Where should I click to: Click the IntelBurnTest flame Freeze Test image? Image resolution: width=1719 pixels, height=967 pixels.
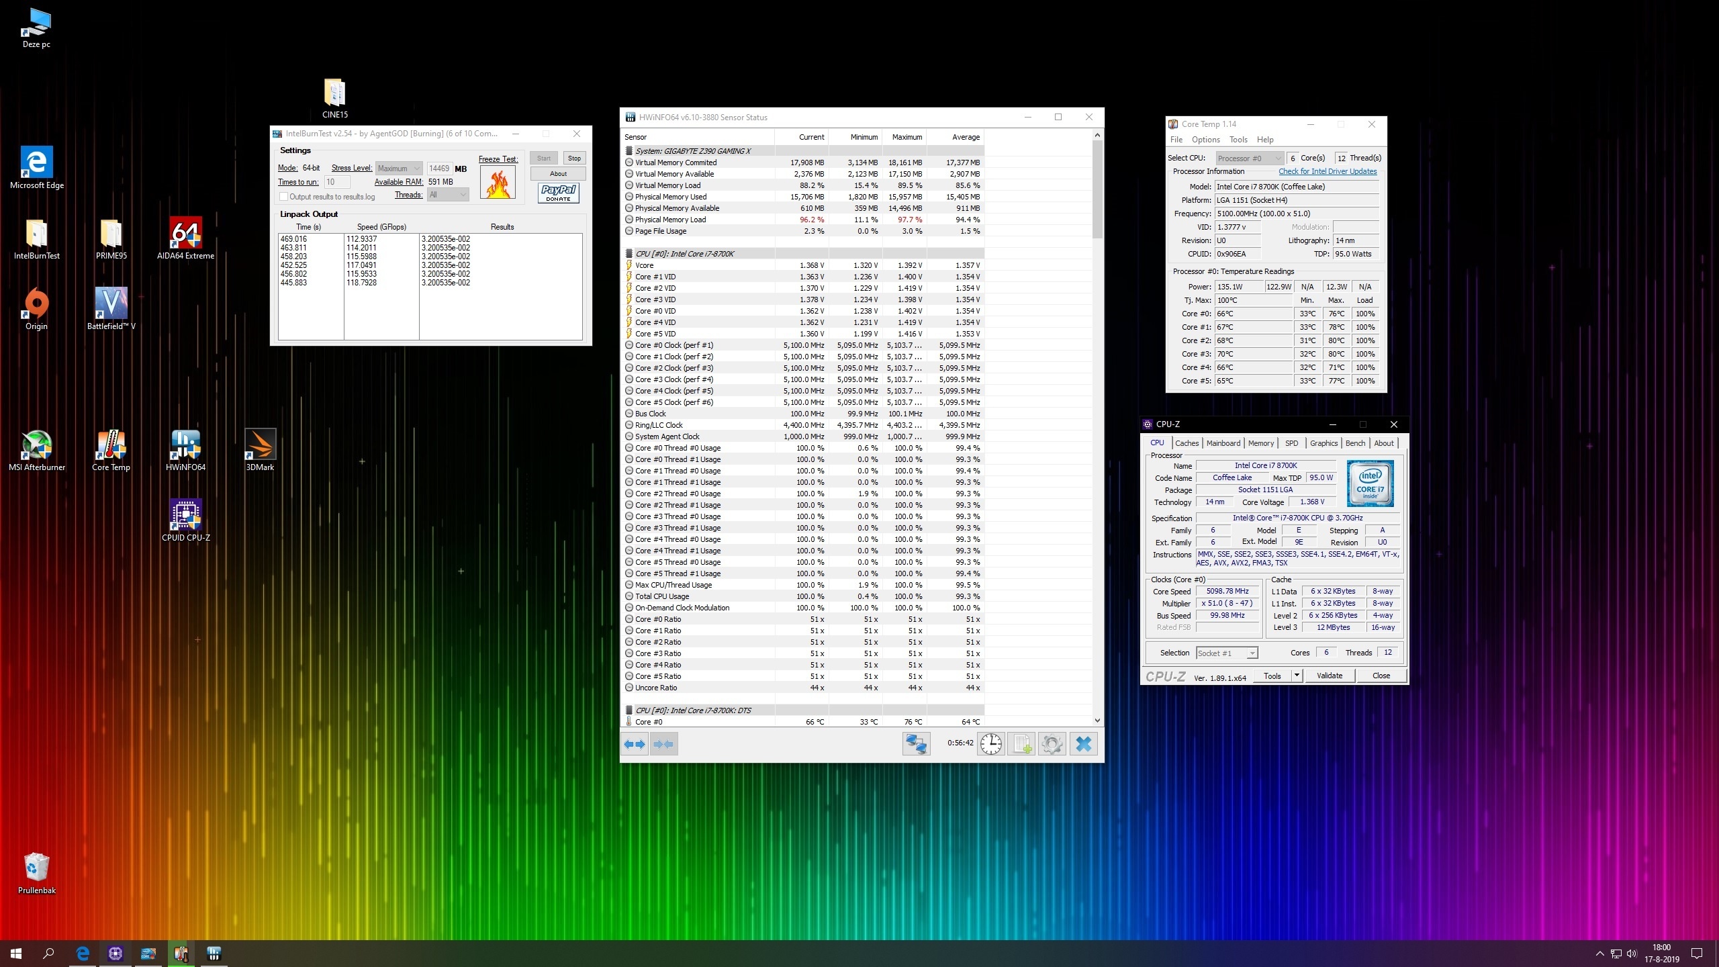[x=498, y=183]
